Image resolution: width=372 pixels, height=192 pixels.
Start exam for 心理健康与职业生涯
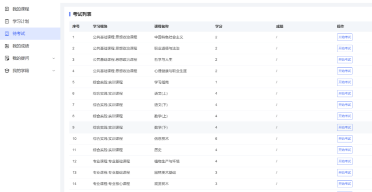(x=344, y=71)
